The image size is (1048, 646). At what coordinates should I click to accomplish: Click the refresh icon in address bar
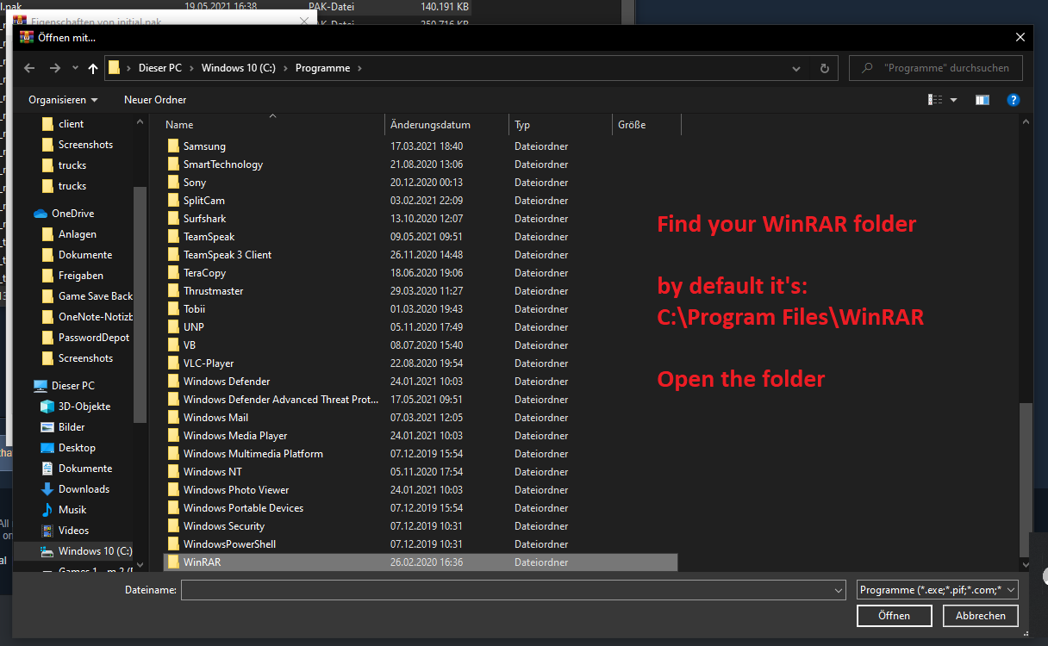825,68
